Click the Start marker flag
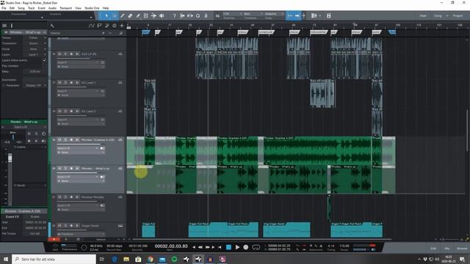 [145, 32]
